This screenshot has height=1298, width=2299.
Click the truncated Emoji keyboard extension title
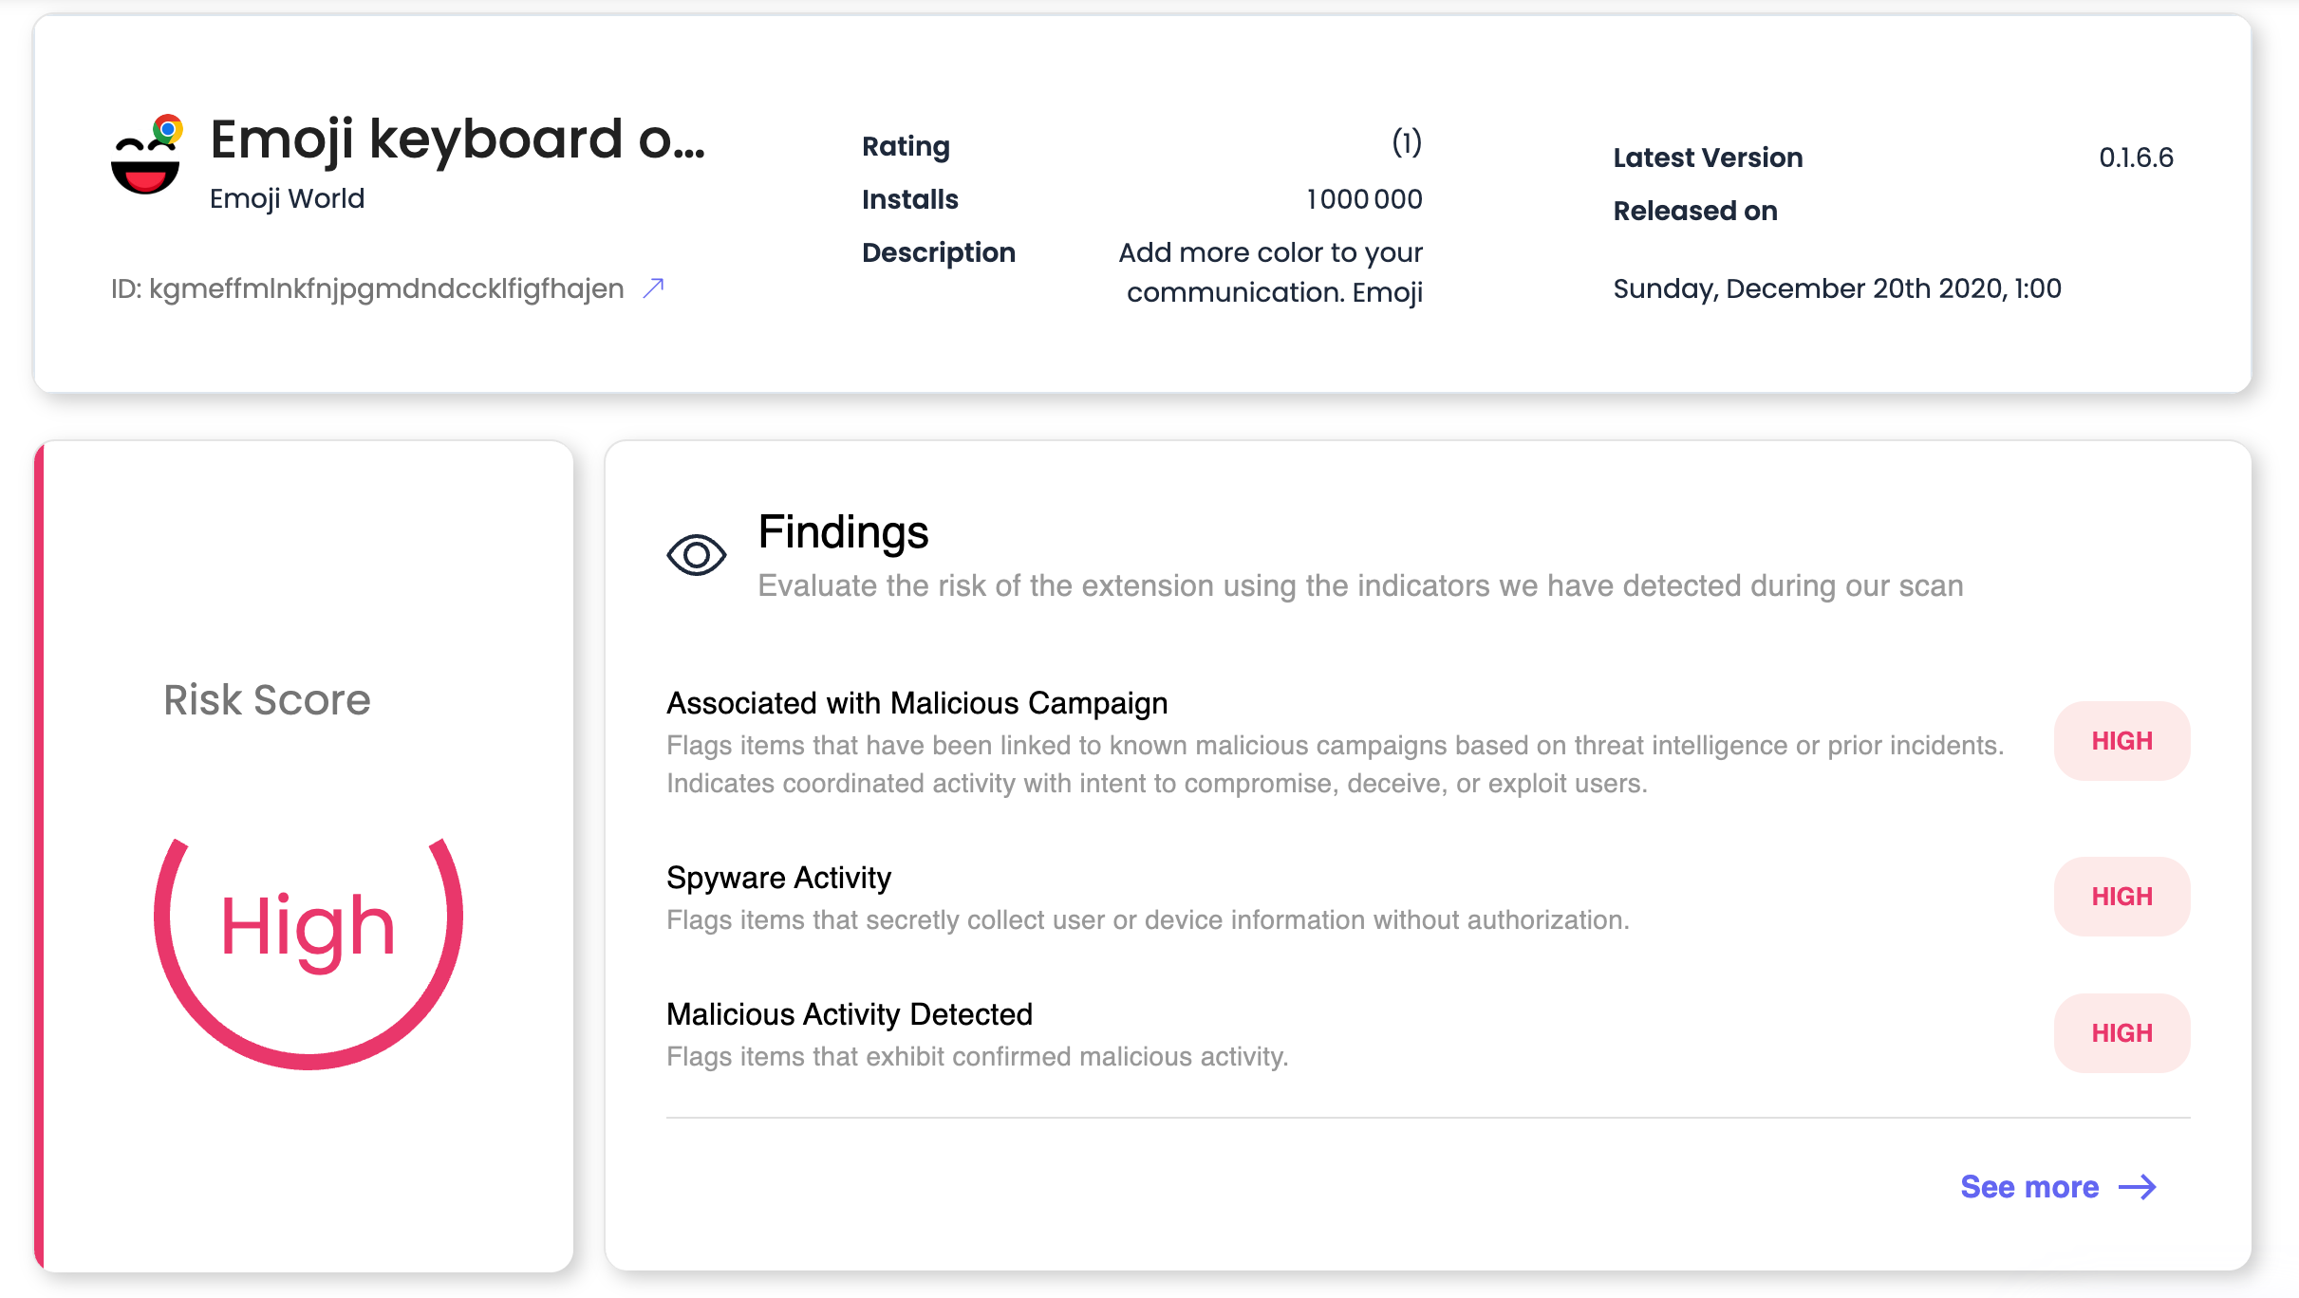(x=457, y=139)
